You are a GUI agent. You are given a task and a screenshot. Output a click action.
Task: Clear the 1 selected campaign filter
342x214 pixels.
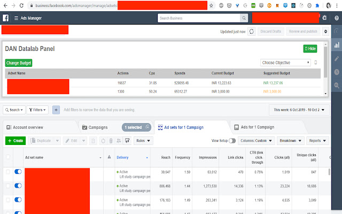[147, 127]
